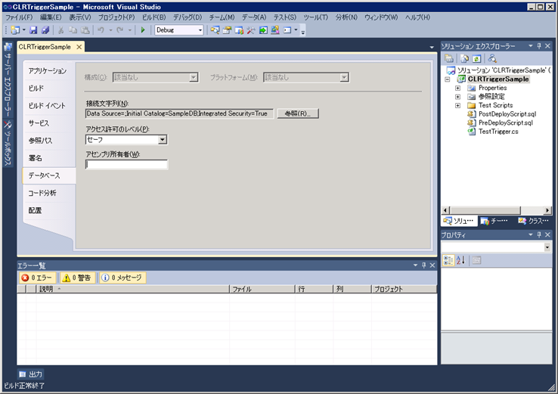The width and height of the screenshot is (558, 394).
Task: Click Property Pages icon in Properties panel
Action: (x=476, y=261)
